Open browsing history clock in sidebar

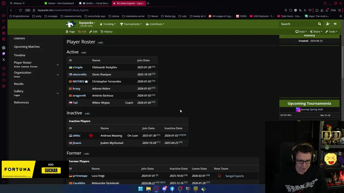click(3, 74)
